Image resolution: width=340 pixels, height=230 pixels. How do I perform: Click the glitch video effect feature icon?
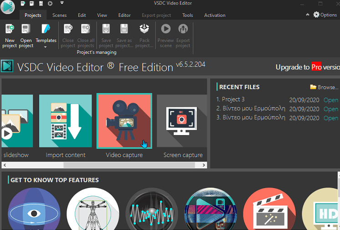(x=211, y=209)
